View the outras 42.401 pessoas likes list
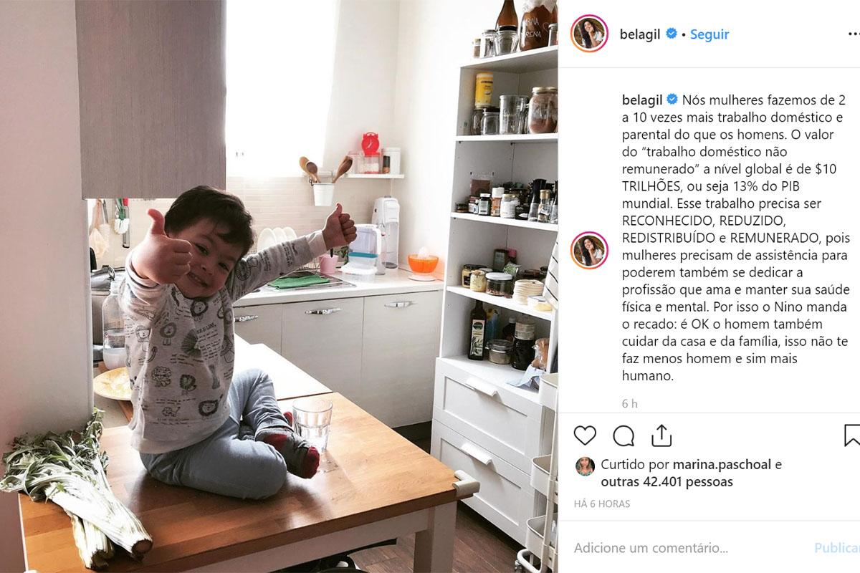This screenshot has height=573, width=860. point(666,482)
